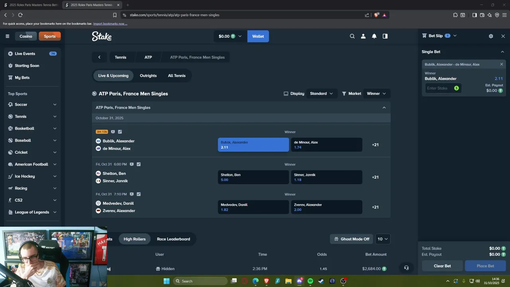Switch to All Tennis tab
Screen dimensions: 510x287
tap(177, 76)
